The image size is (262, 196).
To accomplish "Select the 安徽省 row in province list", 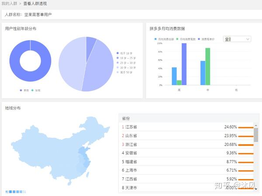I will tap(186, 153).
